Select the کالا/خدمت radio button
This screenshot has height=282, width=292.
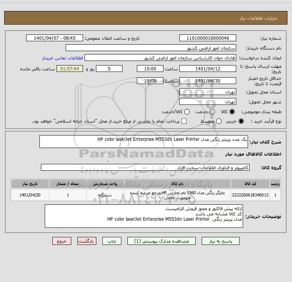point(187,112)
